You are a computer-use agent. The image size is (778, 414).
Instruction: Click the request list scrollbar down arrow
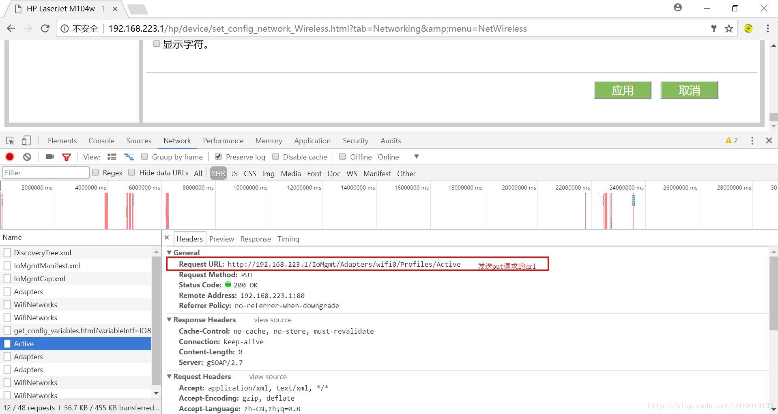pos(157,393)
